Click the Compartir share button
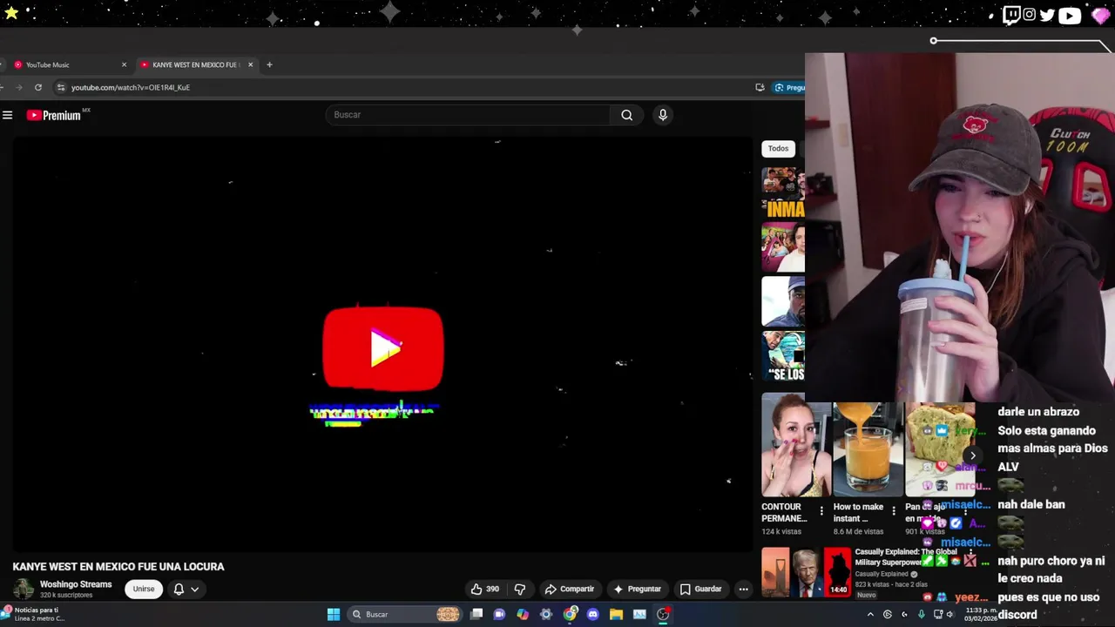Screen dimensions: 1115x627 (x=569, y=589)
